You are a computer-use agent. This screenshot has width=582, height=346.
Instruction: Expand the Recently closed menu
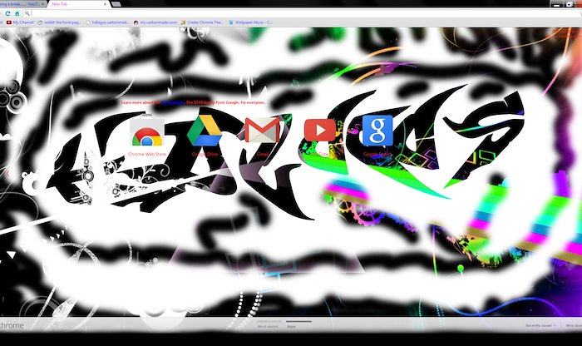point(540,325)
